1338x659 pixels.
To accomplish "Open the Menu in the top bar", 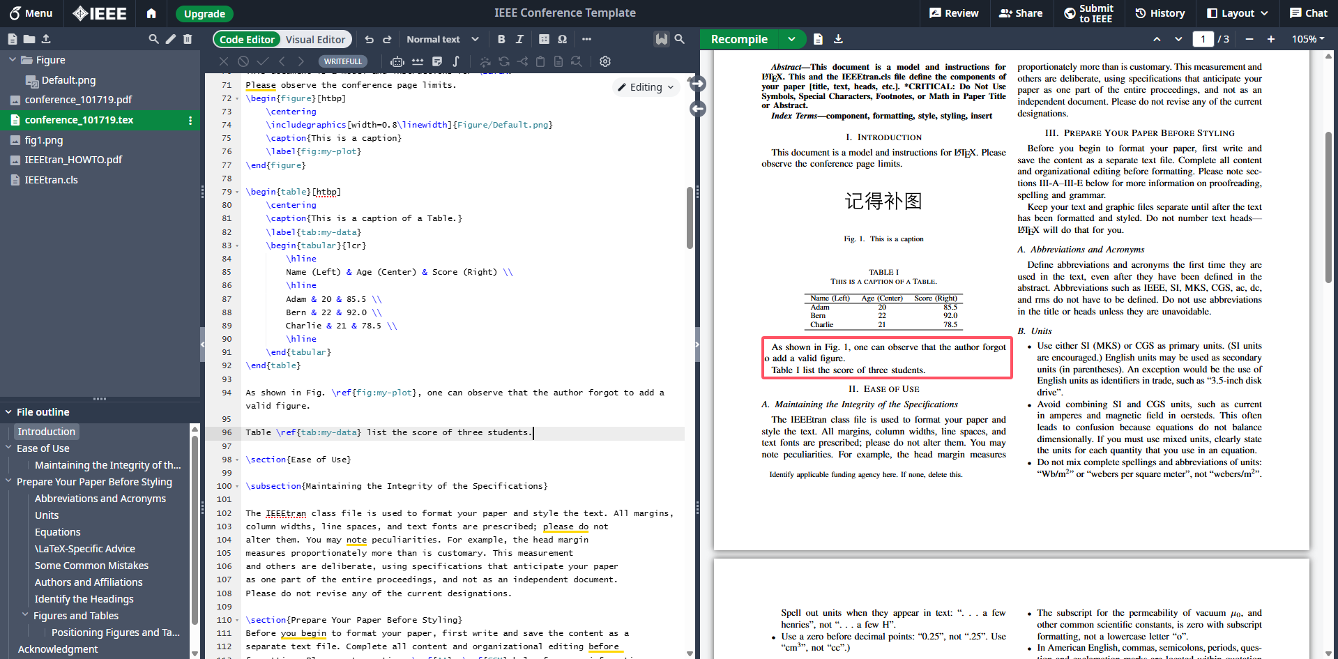I will click(31, 13).
